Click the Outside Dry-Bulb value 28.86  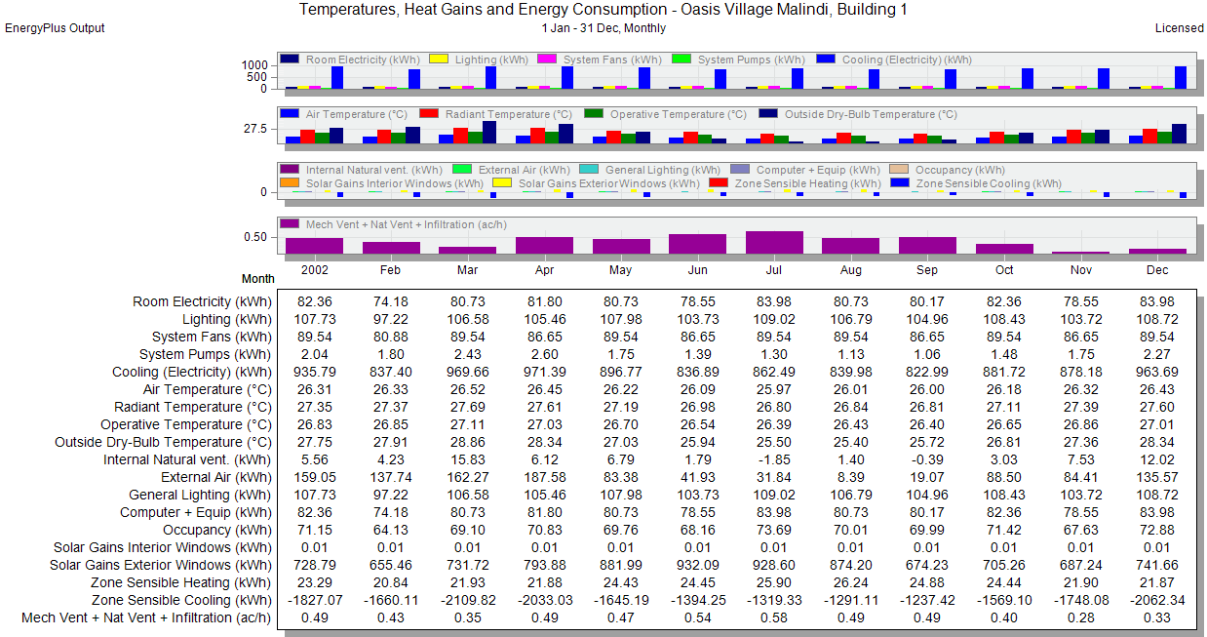[x=468, y=443]
